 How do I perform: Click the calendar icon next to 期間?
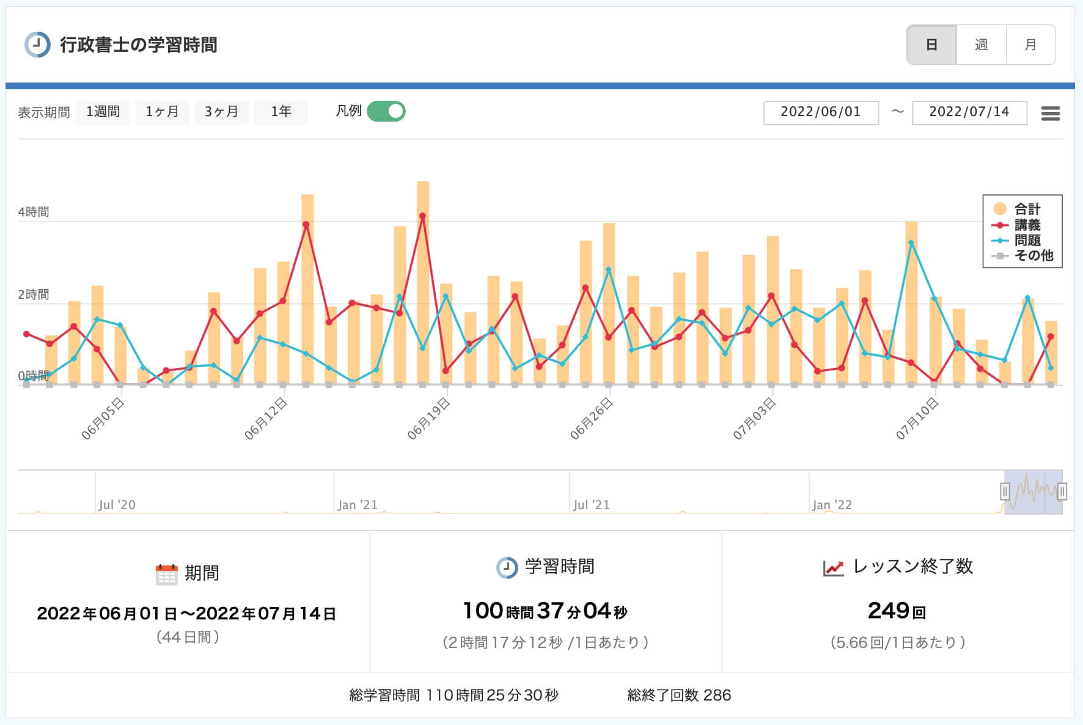166,574
